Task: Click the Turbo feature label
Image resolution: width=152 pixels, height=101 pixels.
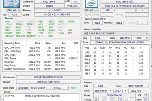Action: point(61,33)
